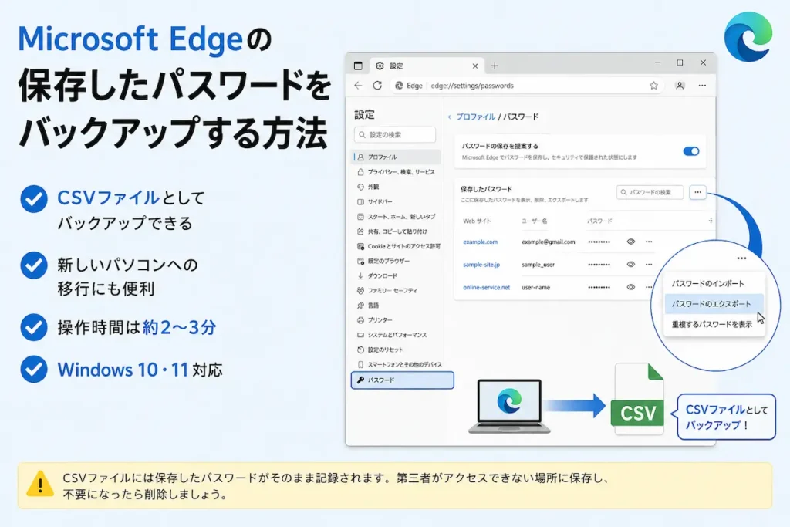Click the edge://settings/passwords address bar

click(525, 86)
